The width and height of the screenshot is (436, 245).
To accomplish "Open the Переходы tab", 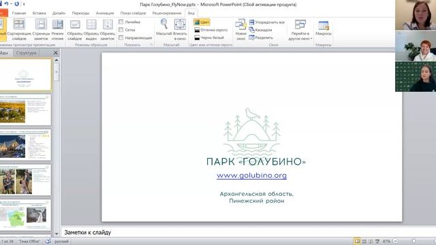I will [x=80, y=13].
